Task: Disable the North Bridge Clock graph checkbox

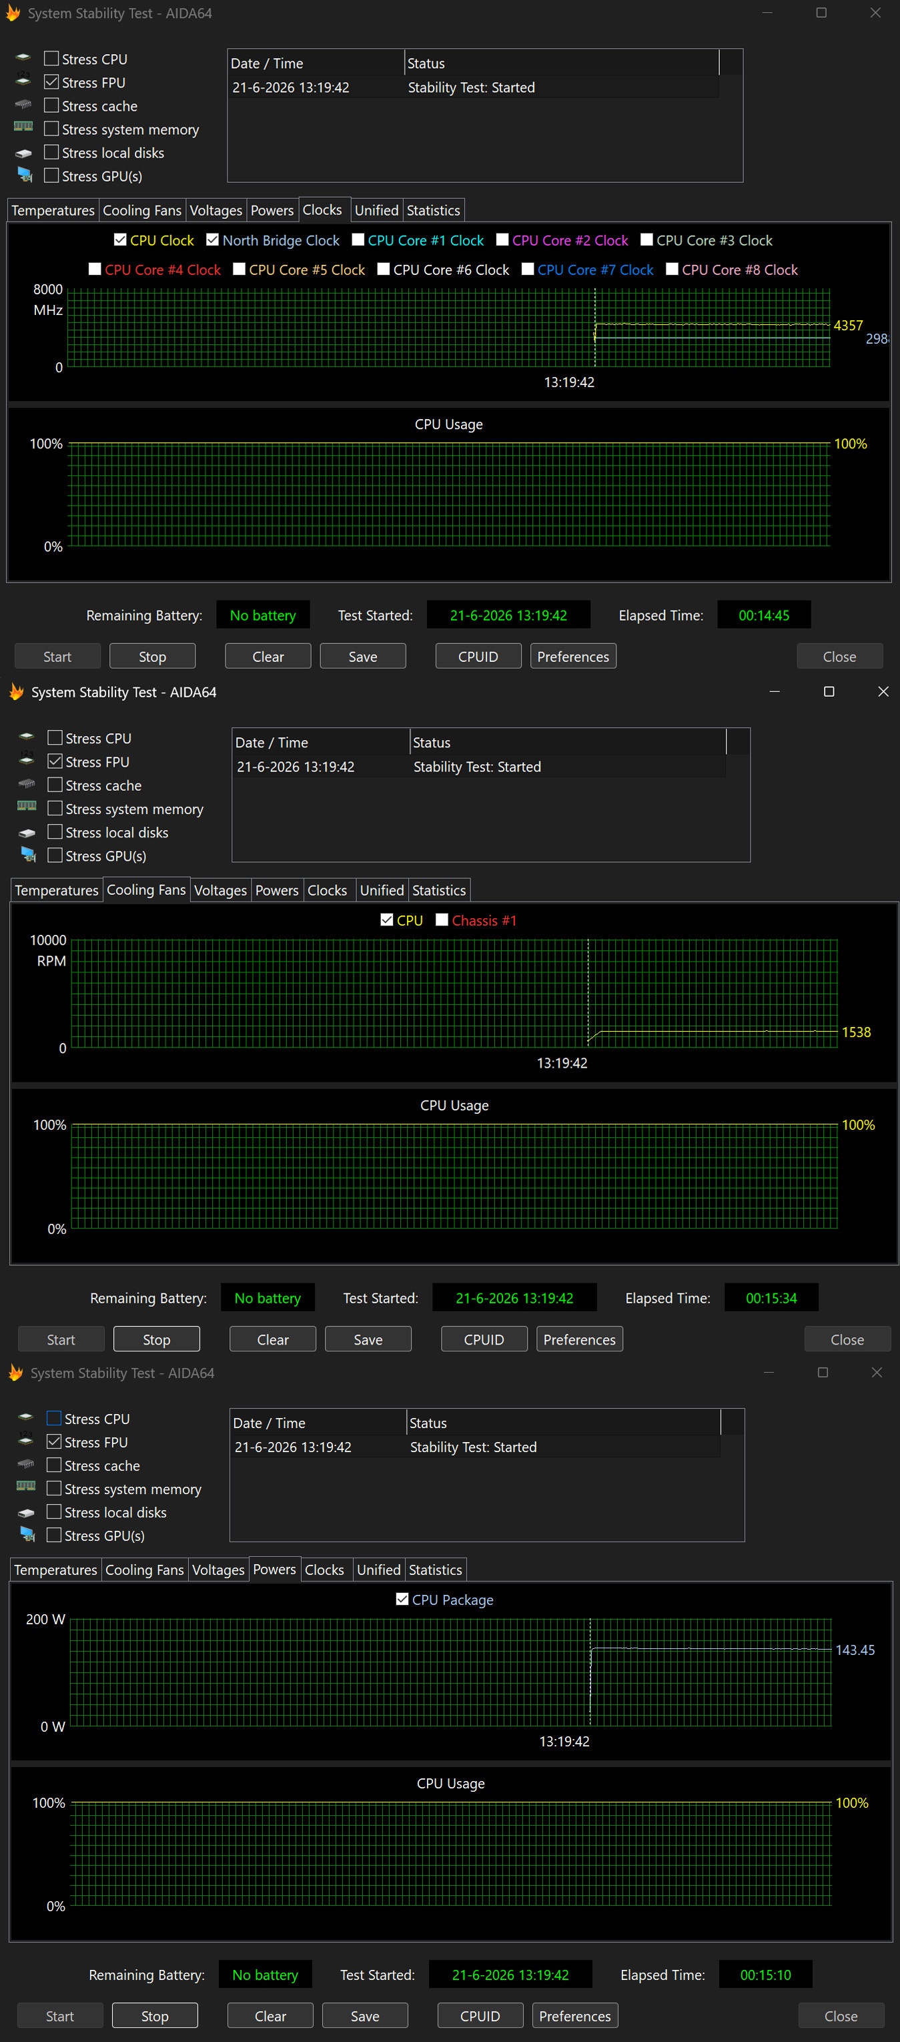Action: [212, 240]
